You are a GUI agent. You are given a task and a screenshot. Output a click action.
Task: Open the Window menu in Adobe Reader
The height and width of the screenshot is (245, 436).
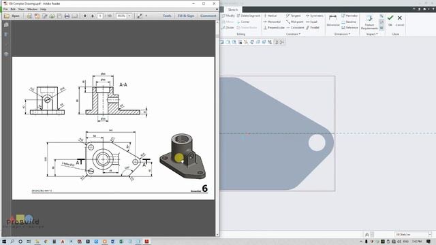pos(32,9)
